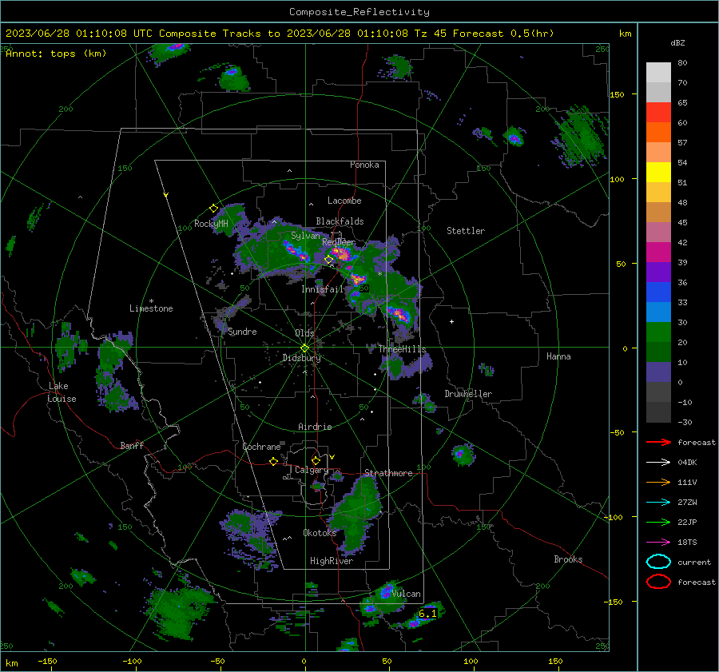The width and height of the screenshot is (719, 672).
Task: Click the Okotoks town label
Action: [320, 532]
